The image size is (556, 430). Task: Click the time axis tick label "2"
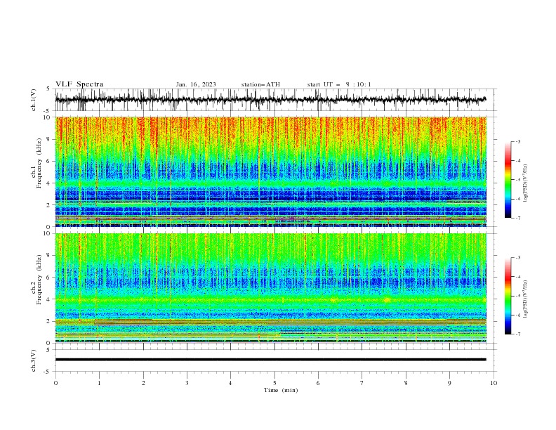coord(143,383)
